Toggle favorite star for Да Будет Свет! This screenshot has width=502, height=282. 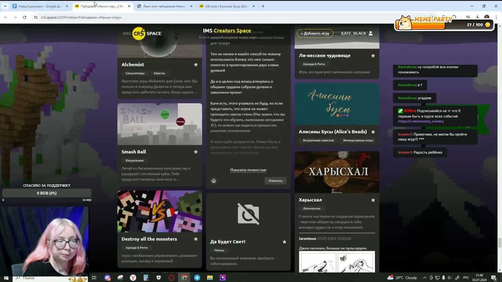[284, 242]
